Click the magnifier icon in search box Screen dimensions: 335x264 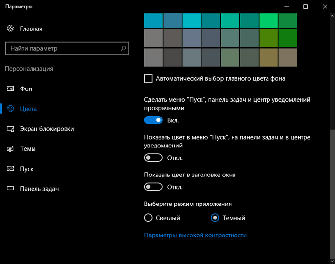123,48
